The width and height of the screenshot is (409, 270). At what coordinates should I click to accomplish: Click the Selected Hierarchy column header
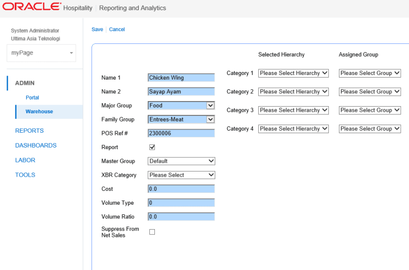(282, 55)
